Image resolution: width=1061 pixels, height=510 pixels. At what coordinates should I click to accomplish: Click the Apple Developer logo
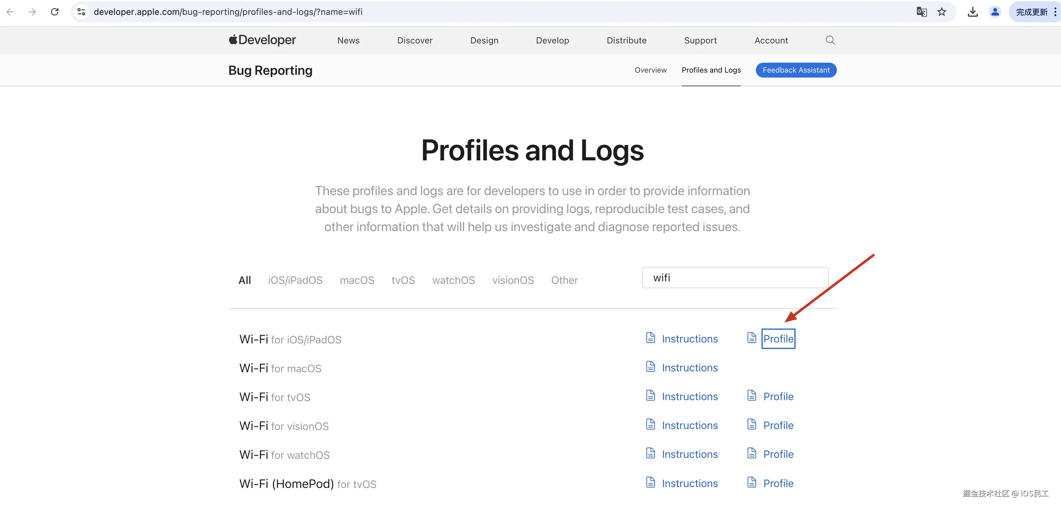coord(262,40)
